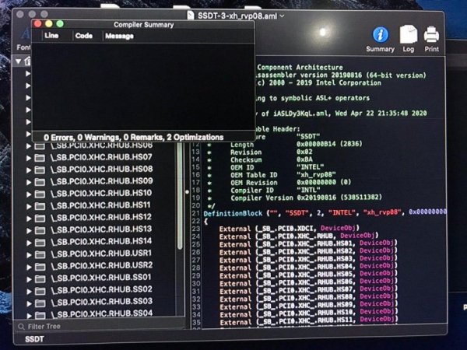Click the "xh_rvp08" OEM Table ID value
This screenshot has height=350, width=467.
pos(316,174)
